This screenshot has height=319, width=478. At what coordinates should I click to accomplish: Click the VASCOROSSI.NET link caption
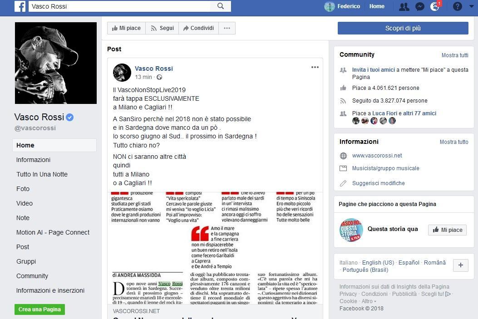136,311
